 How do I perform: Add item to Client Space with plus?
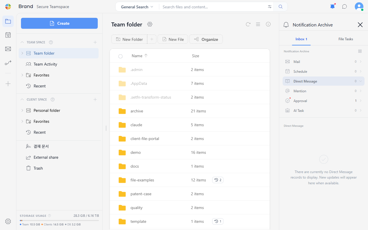[x=95, y=99]
